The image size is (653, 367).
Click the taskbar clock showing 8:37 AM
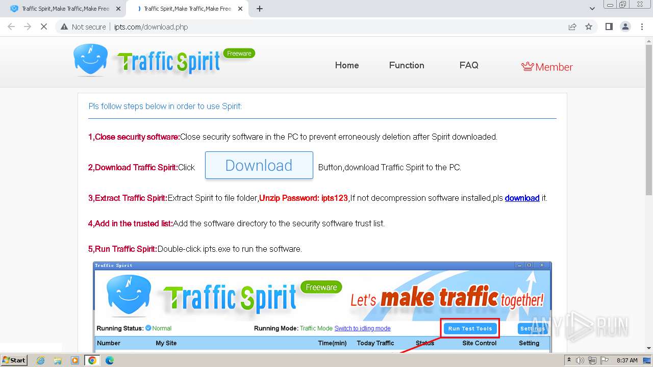(x=627, y=360)
